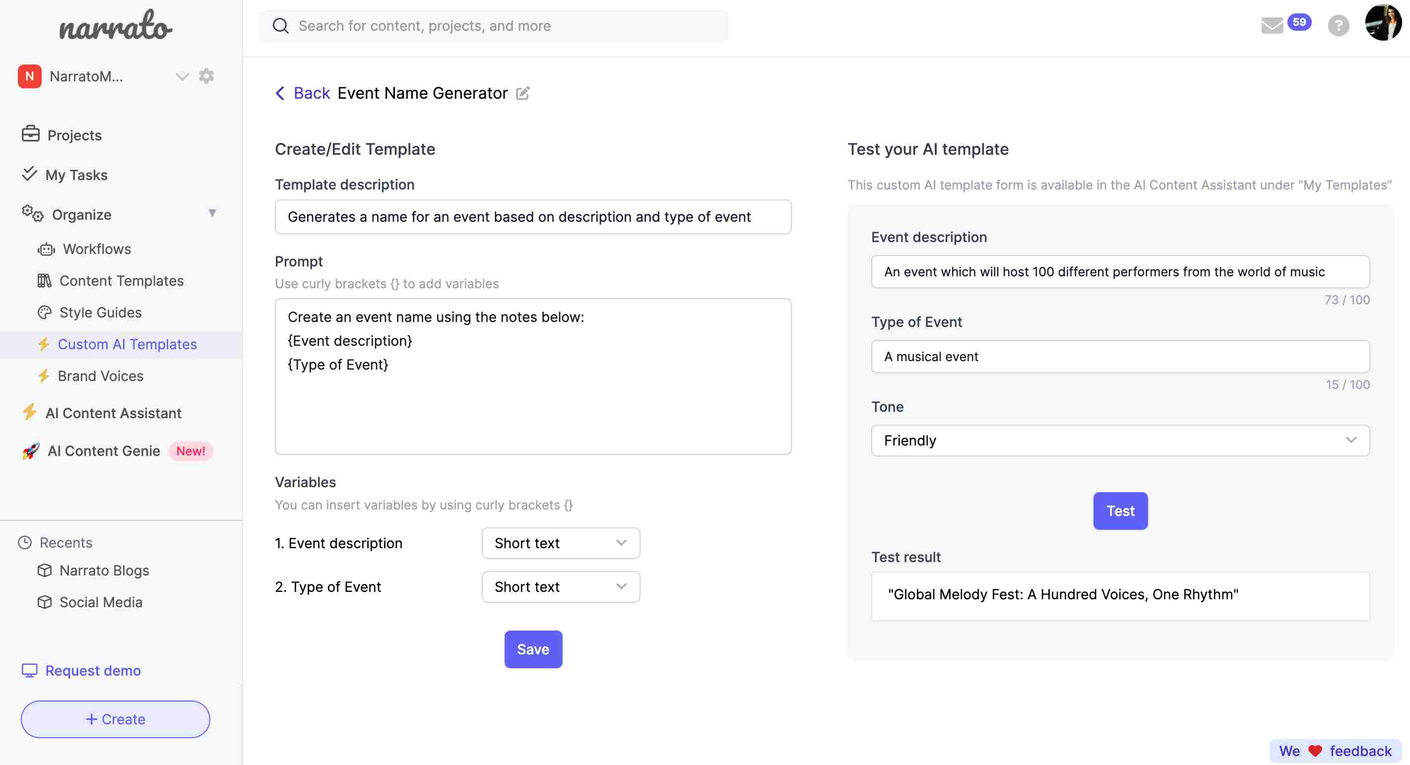Click the My Tasks menu item

75,174
